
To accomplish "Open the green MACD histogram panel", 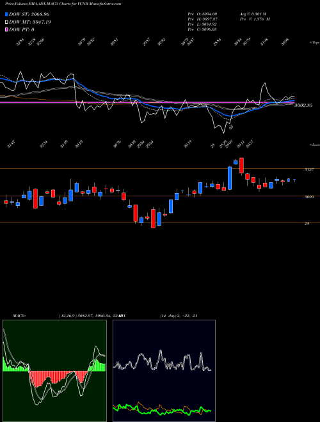I will pyautogui.click(x=54, y=371).
